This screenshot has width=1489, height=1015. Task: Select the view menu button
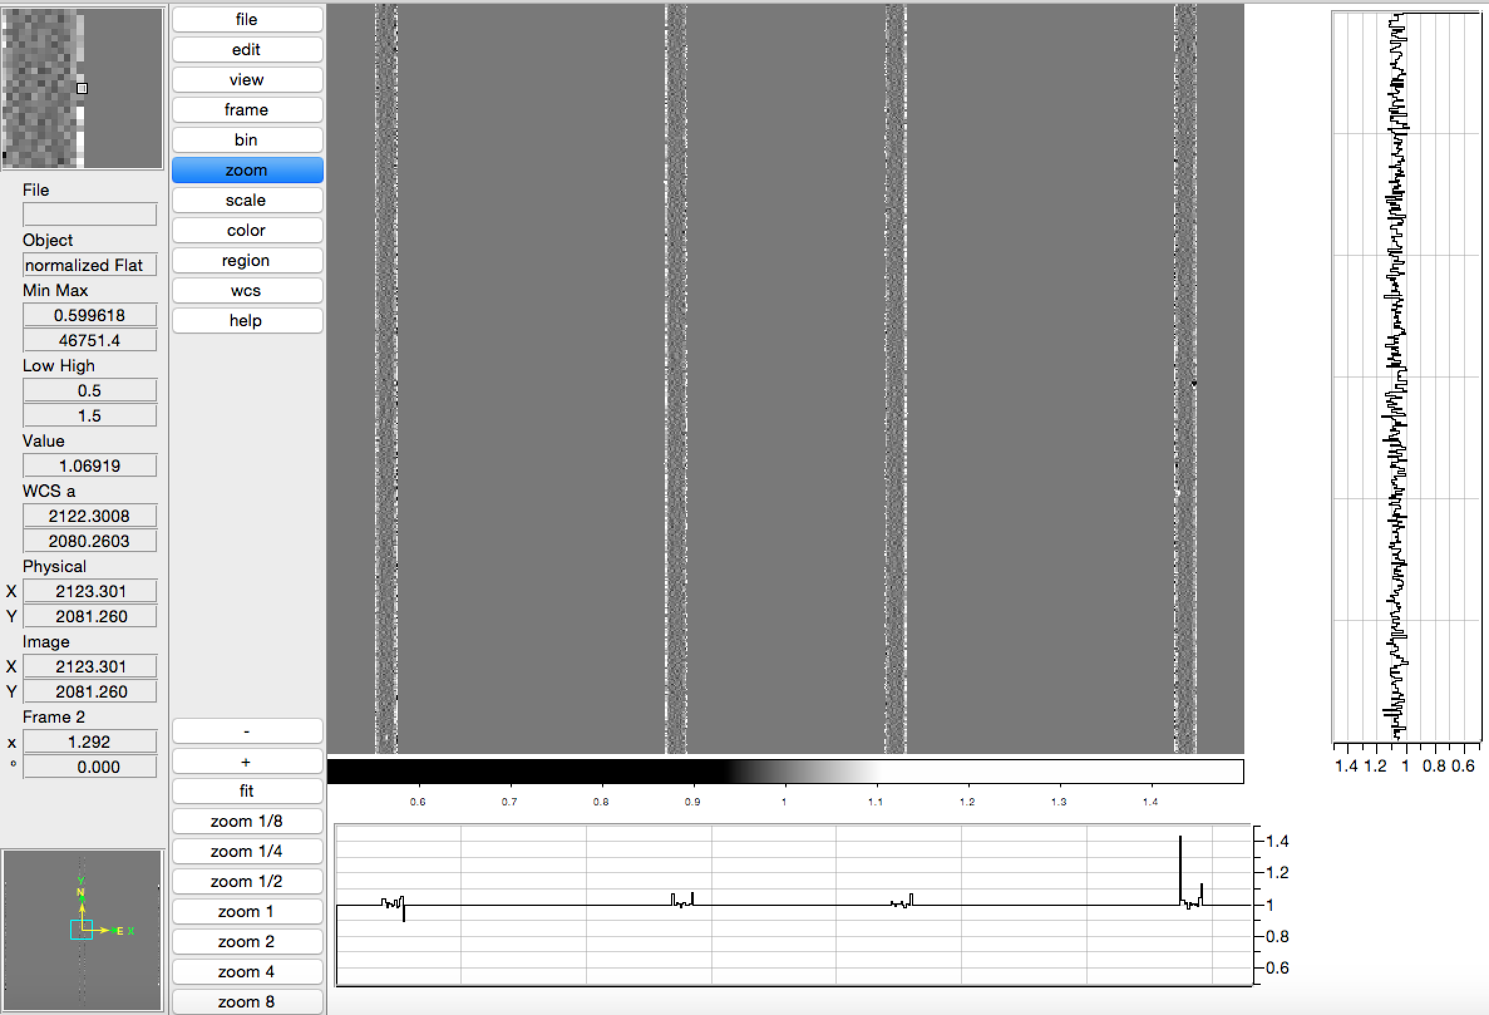[x=246, y=80]
